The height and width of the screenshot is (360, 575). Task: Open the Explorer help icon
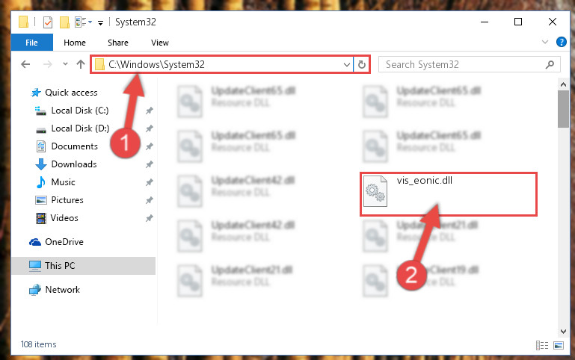561,42
